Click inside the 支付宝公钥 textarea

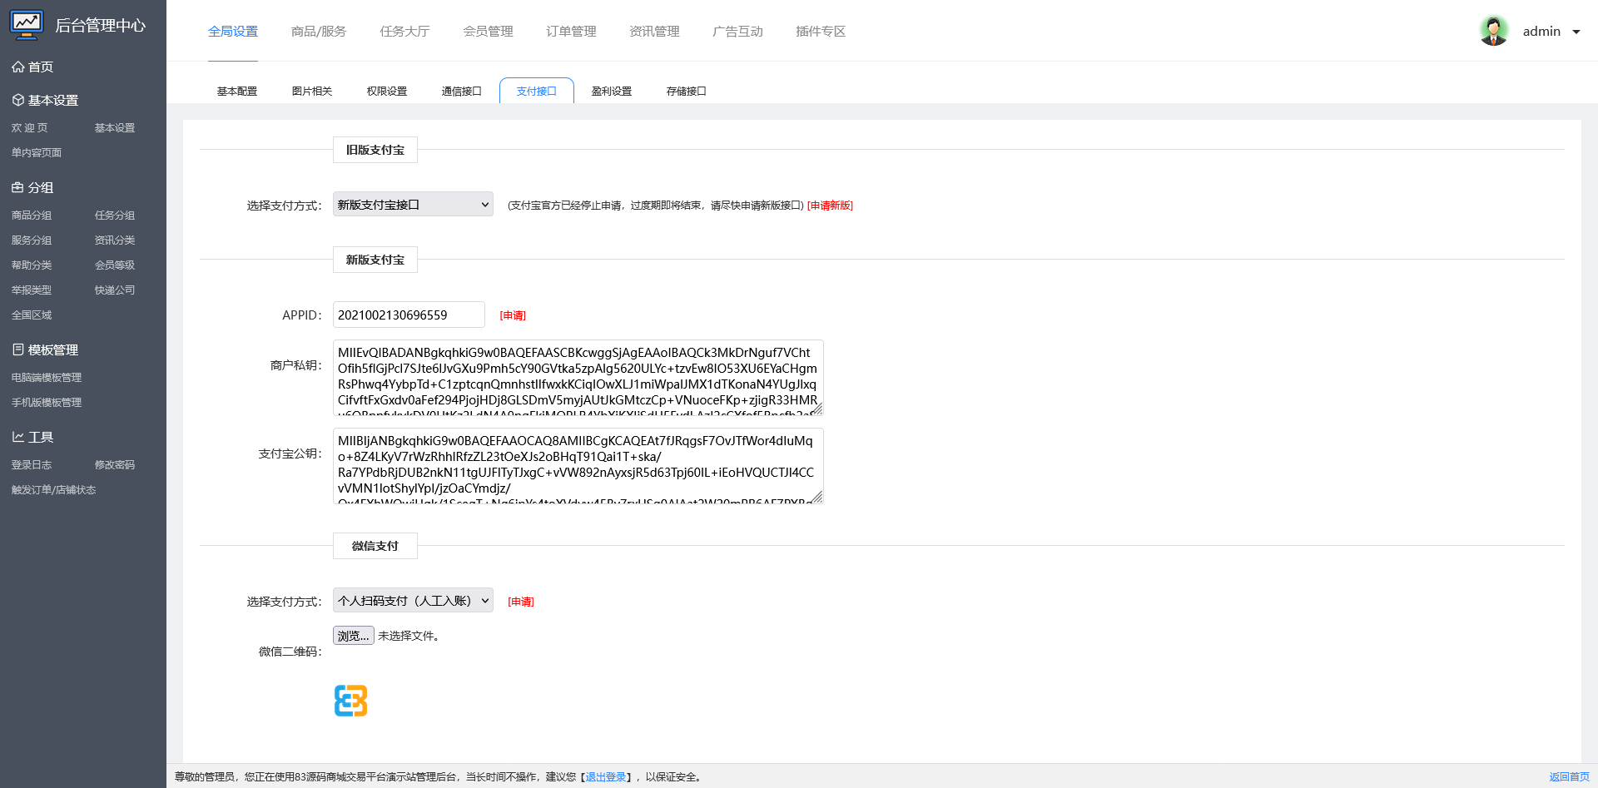click(578, 466)
